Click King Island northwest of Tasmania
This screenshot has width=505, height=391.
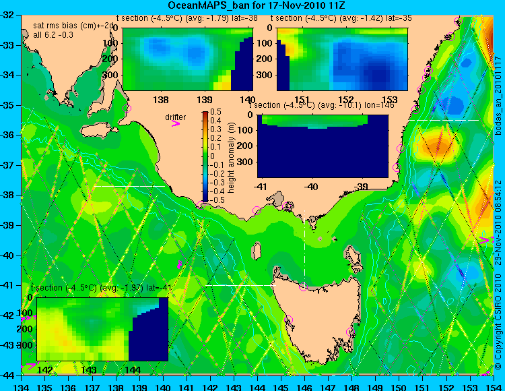(257, 251)
